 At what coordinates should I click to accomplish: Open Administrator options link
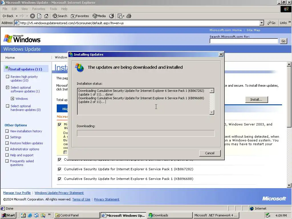pyautogui.click(x=25, y=149)
